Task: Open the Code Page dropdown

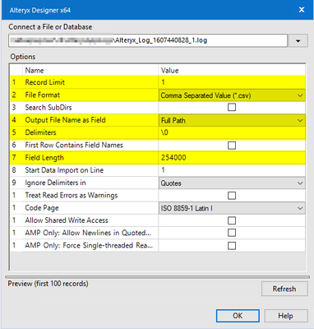Action: (232, 208)
